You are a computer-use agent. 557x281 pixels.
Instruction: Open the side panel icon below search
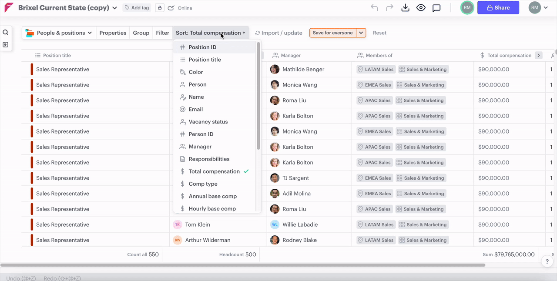[x=6, y=44]
